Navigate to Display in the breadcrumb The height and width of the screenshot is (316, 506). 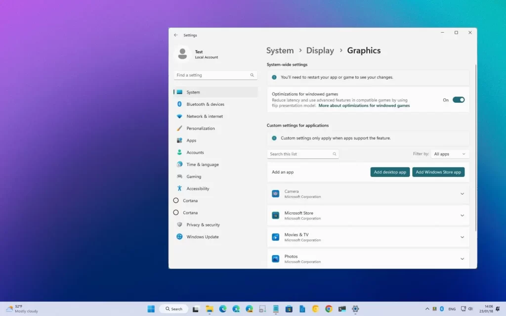point(320,50)
